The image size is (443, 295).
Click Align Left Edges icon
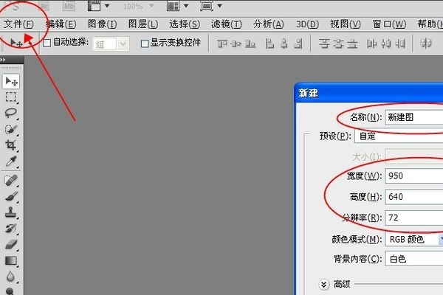point(269,44)
